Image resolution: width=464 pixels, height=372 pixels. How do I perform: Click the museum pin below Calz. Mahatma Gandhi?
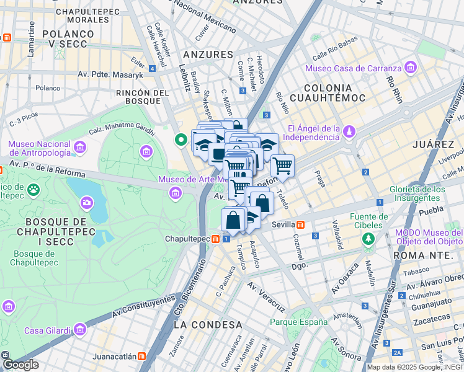(x=146, y=152)
